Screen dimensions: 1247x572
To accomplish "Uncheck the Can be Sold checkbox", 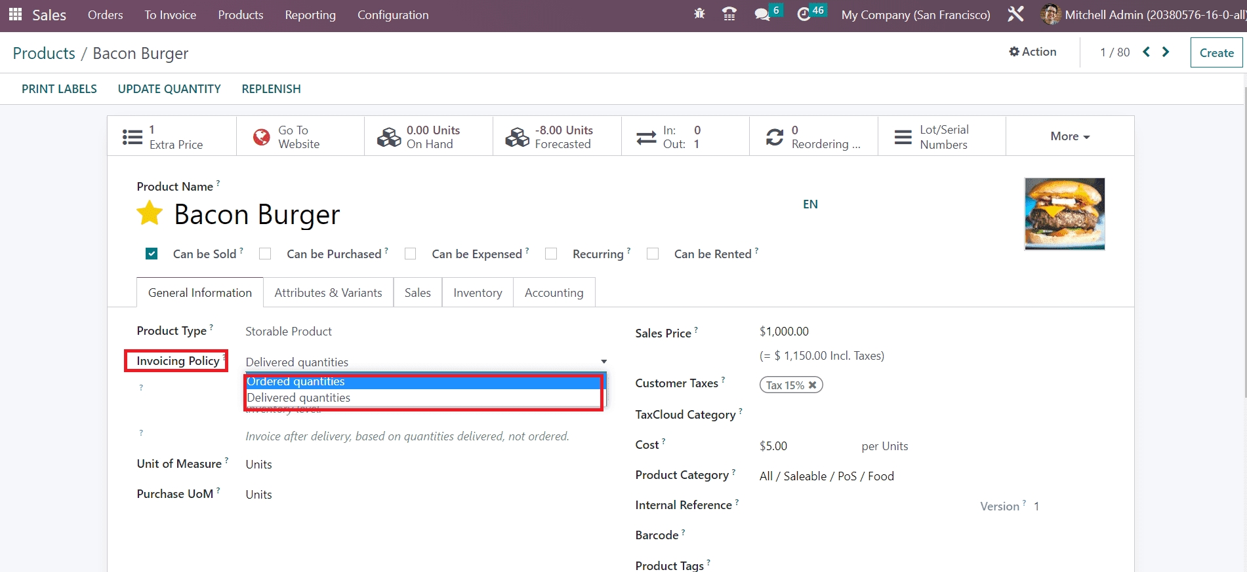I will coord(152,254).
